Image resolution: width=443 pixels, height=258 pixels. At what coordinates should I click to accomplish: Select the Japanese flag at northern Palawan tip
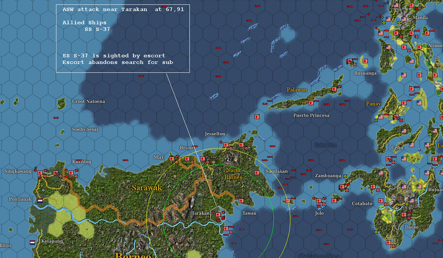click(x=334, y=89)
